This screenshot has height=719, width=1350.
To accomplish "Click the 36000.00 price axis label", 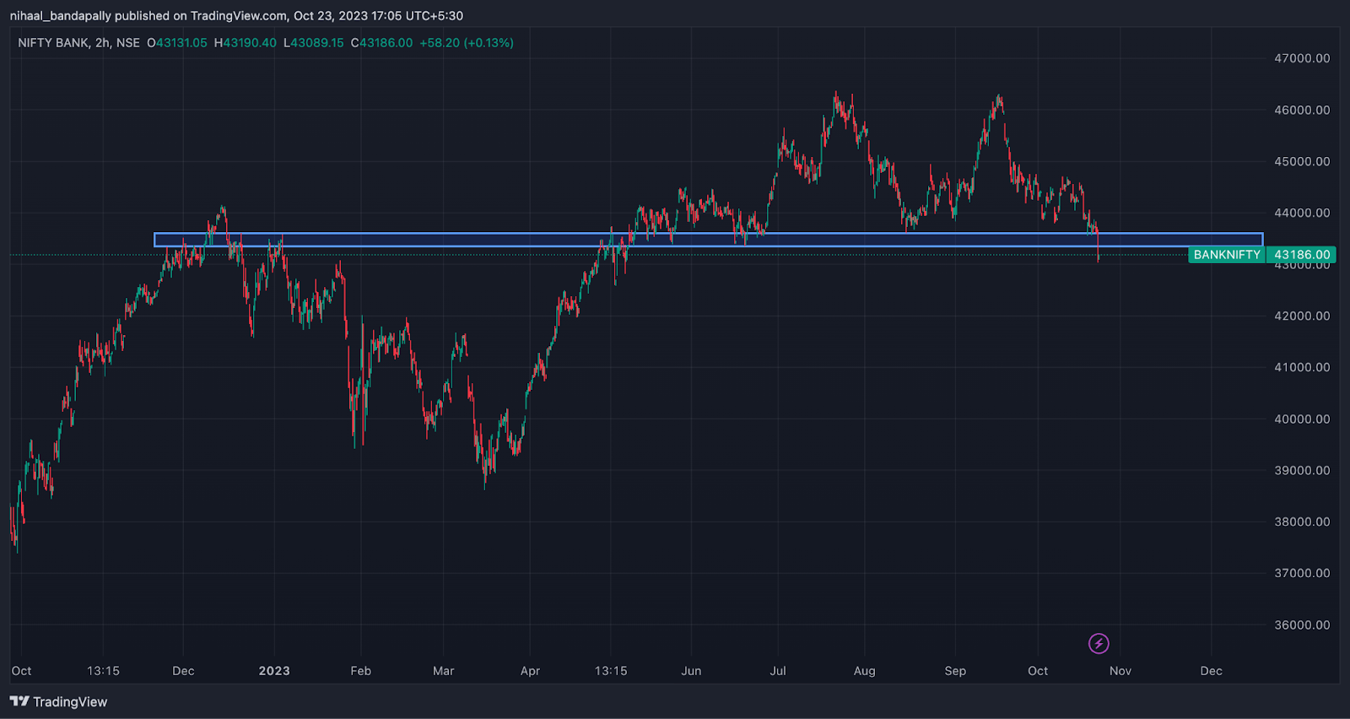I will tap(1301, 625).
